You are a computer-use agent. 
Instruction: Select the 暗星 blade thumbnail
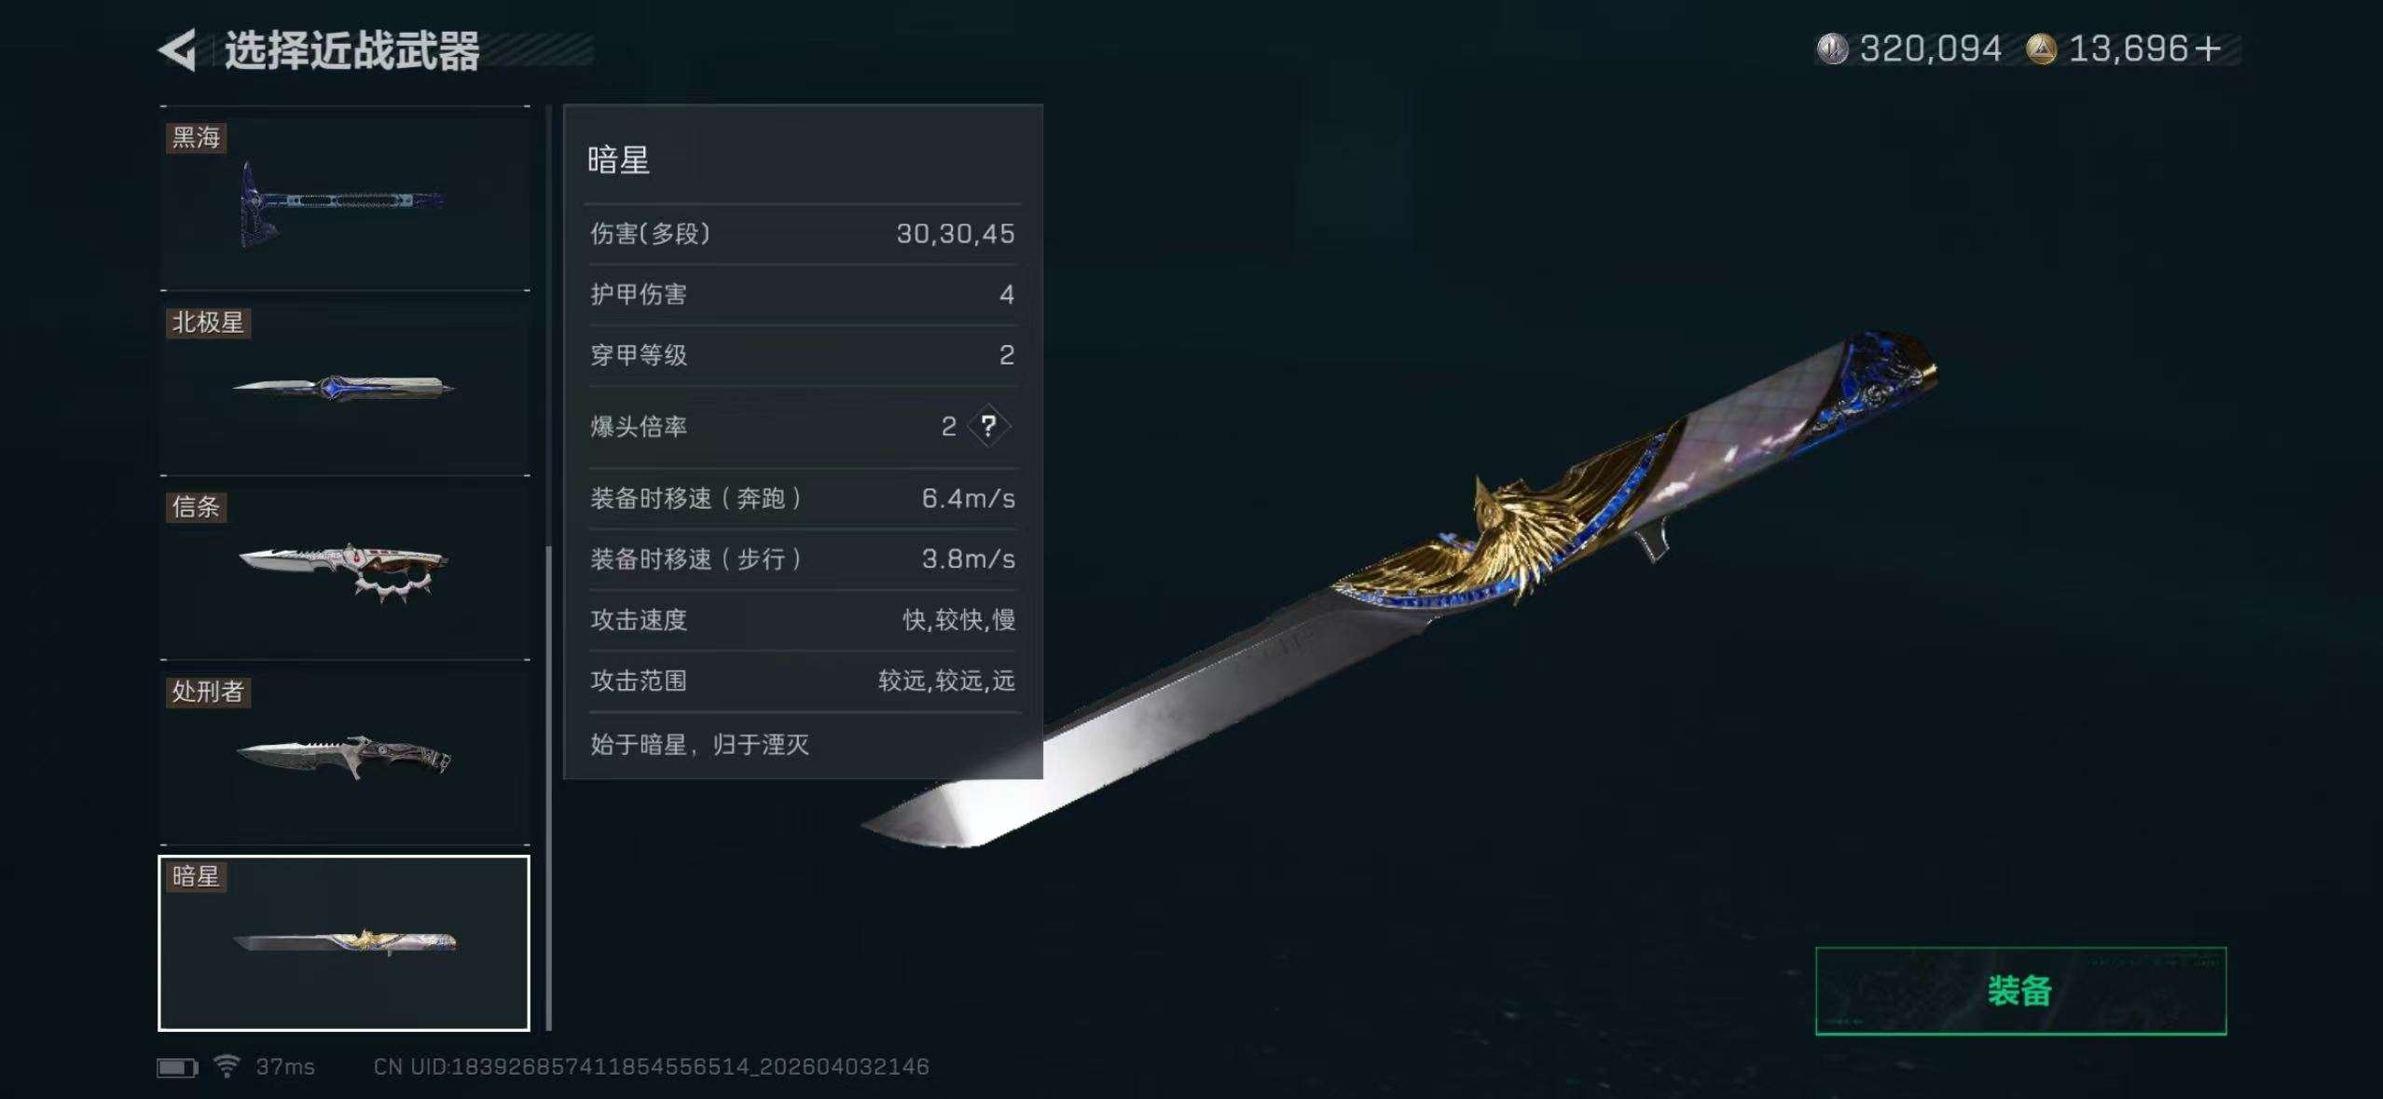(344, 942)
